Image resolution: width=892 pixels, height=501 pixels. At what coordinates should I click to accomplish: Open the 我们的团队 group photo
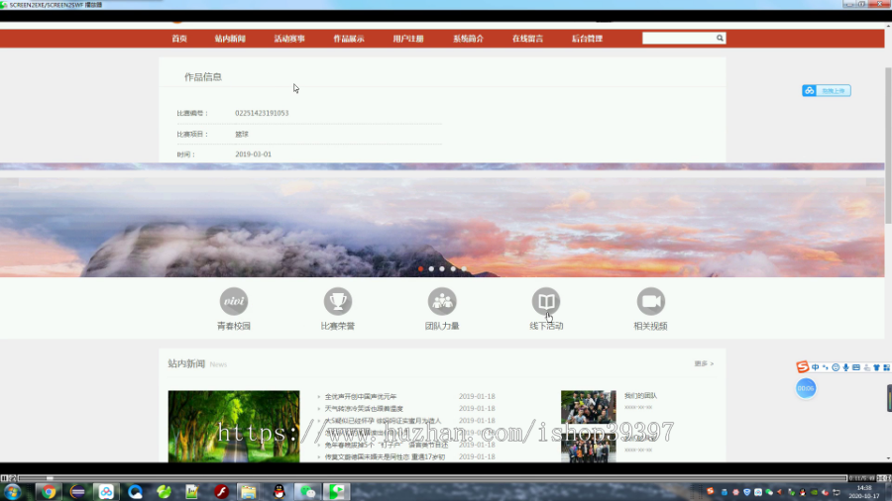(588, 407)
